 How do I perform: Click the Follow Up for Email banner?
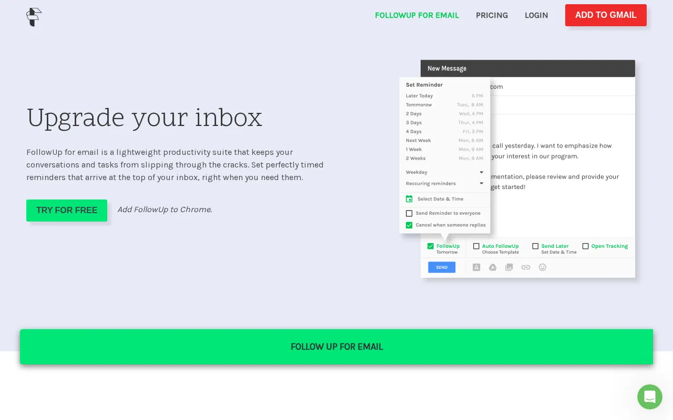[336, 346]
